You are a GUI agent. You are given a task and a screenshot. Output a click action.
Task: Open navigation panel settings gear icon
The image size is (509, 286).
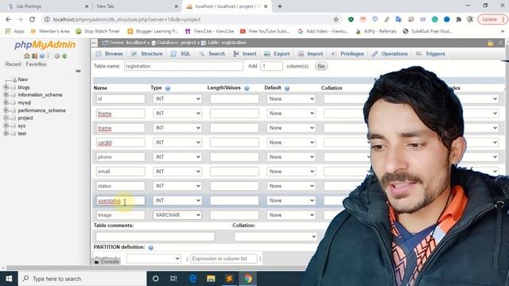[57, 56]
